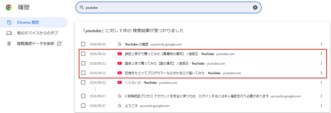Click youtube.com domain on くじらいど row
Screen dimensions: 331x113
[168, 83]
